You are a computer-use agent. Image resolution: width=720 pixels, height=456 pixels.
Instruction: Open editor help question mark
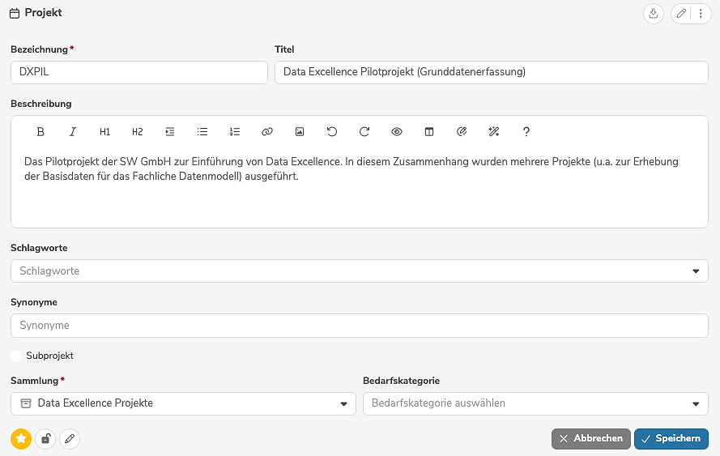pos(526,132)
